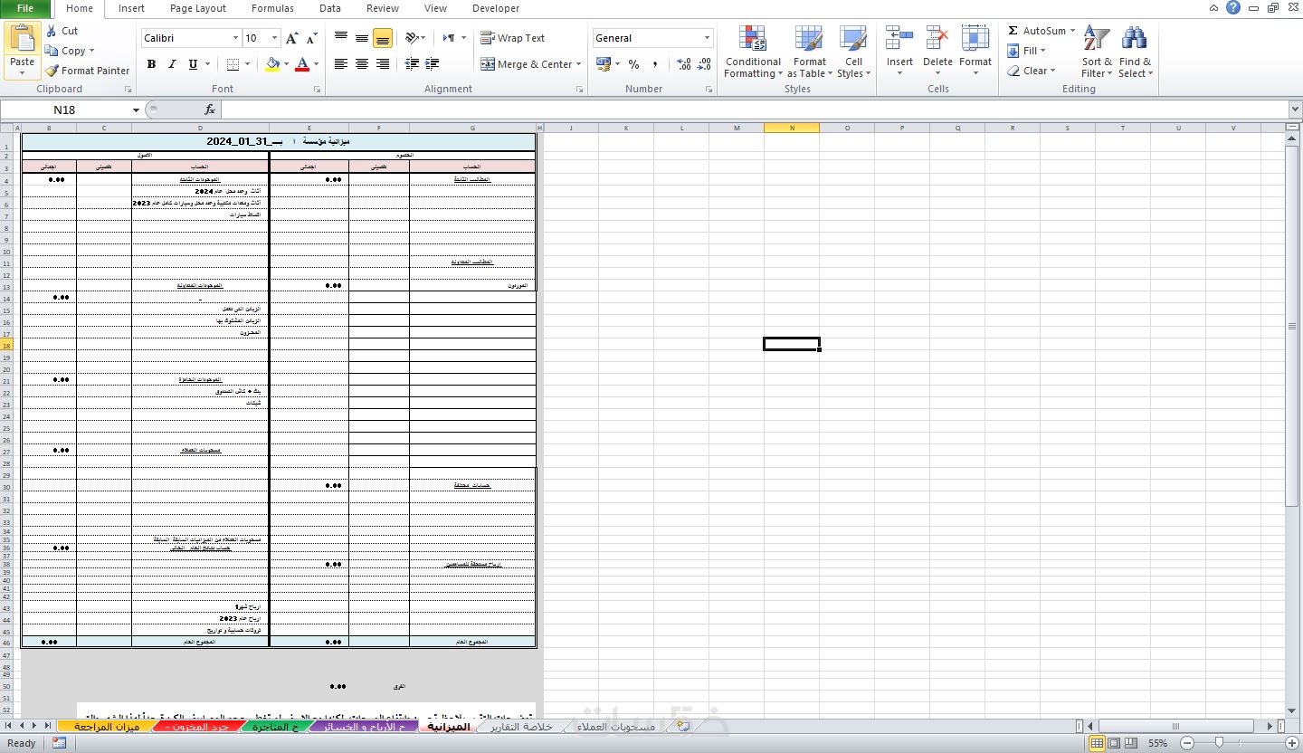Image resolution: width=1303 pixels, height=753 pixels.
Task: Open Cell Styles gallery
Action: [x=853, y=52]
